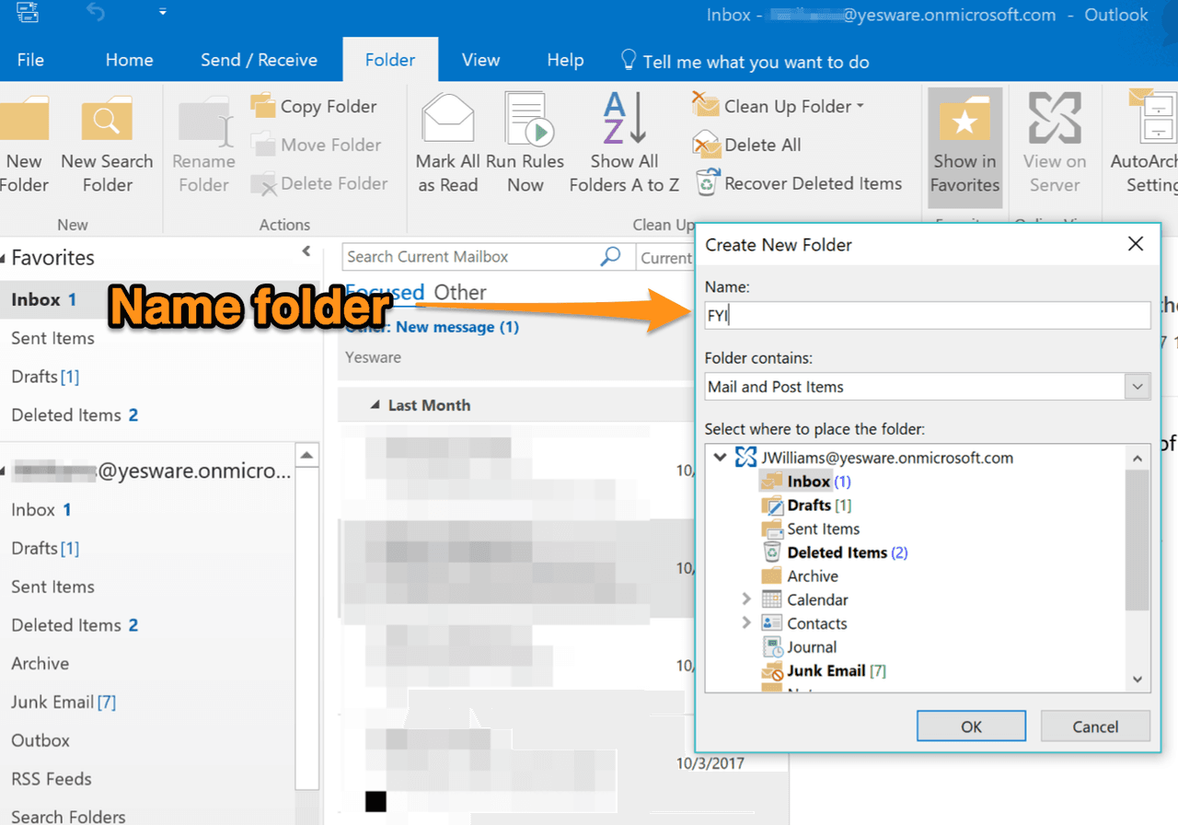The height and width of the screenshot is (825, 1178).
Task: Click Cancel in Create New Folder
Action: pyautogui.click(x=1095, y=726)
